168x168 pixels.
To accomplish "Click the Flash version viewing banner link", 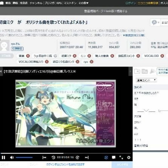I will coord(106,11).
